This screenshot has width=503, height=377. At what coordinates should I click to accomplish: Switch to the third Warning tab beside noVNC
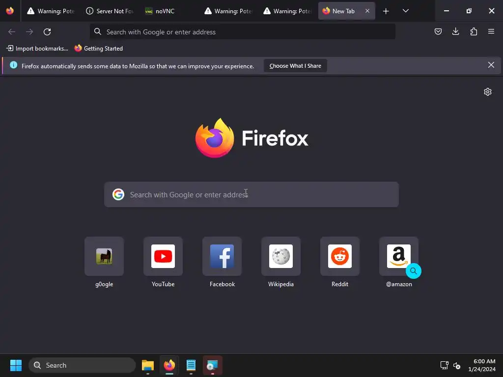point(228,11)
